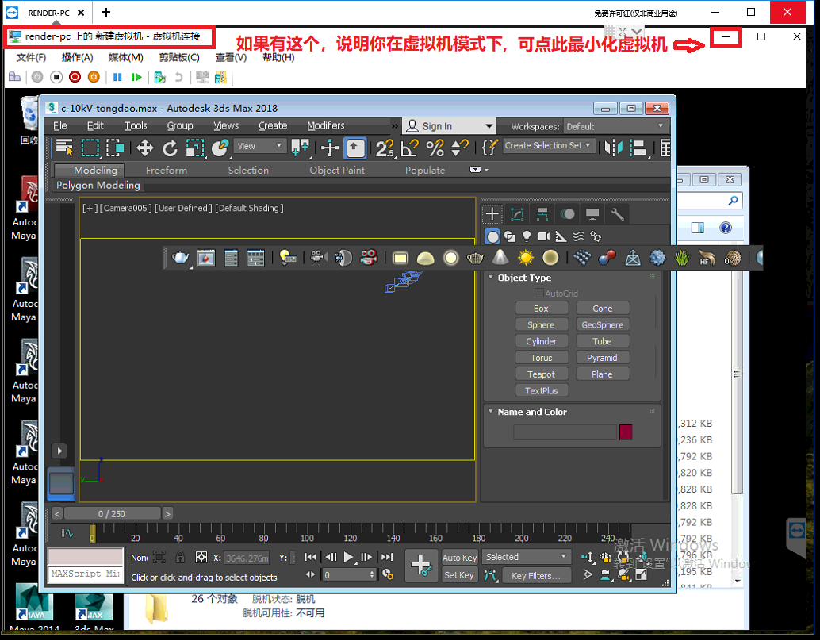The height and width of the screenshot is (641, 820).
Task: Enable the AutoGrid checkbox
Action: pyautogui.click(x=538, y=293)
